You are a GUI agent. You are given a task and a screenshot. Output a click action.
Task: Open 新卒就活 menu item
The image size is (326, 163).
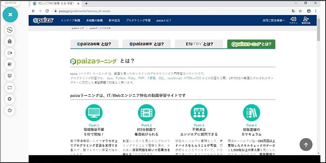coord(115,20)
